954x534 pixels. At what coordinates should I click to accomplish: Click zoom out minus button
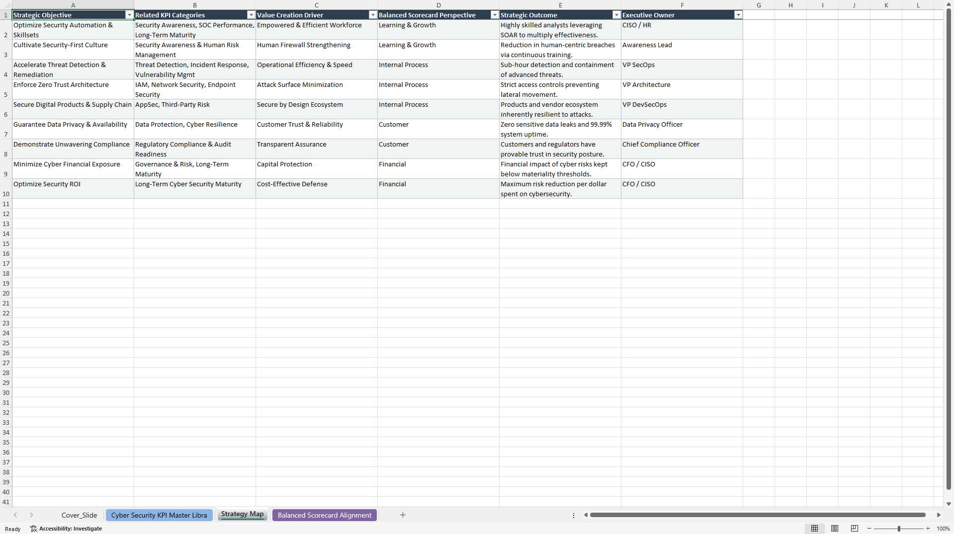click(869, 529)
